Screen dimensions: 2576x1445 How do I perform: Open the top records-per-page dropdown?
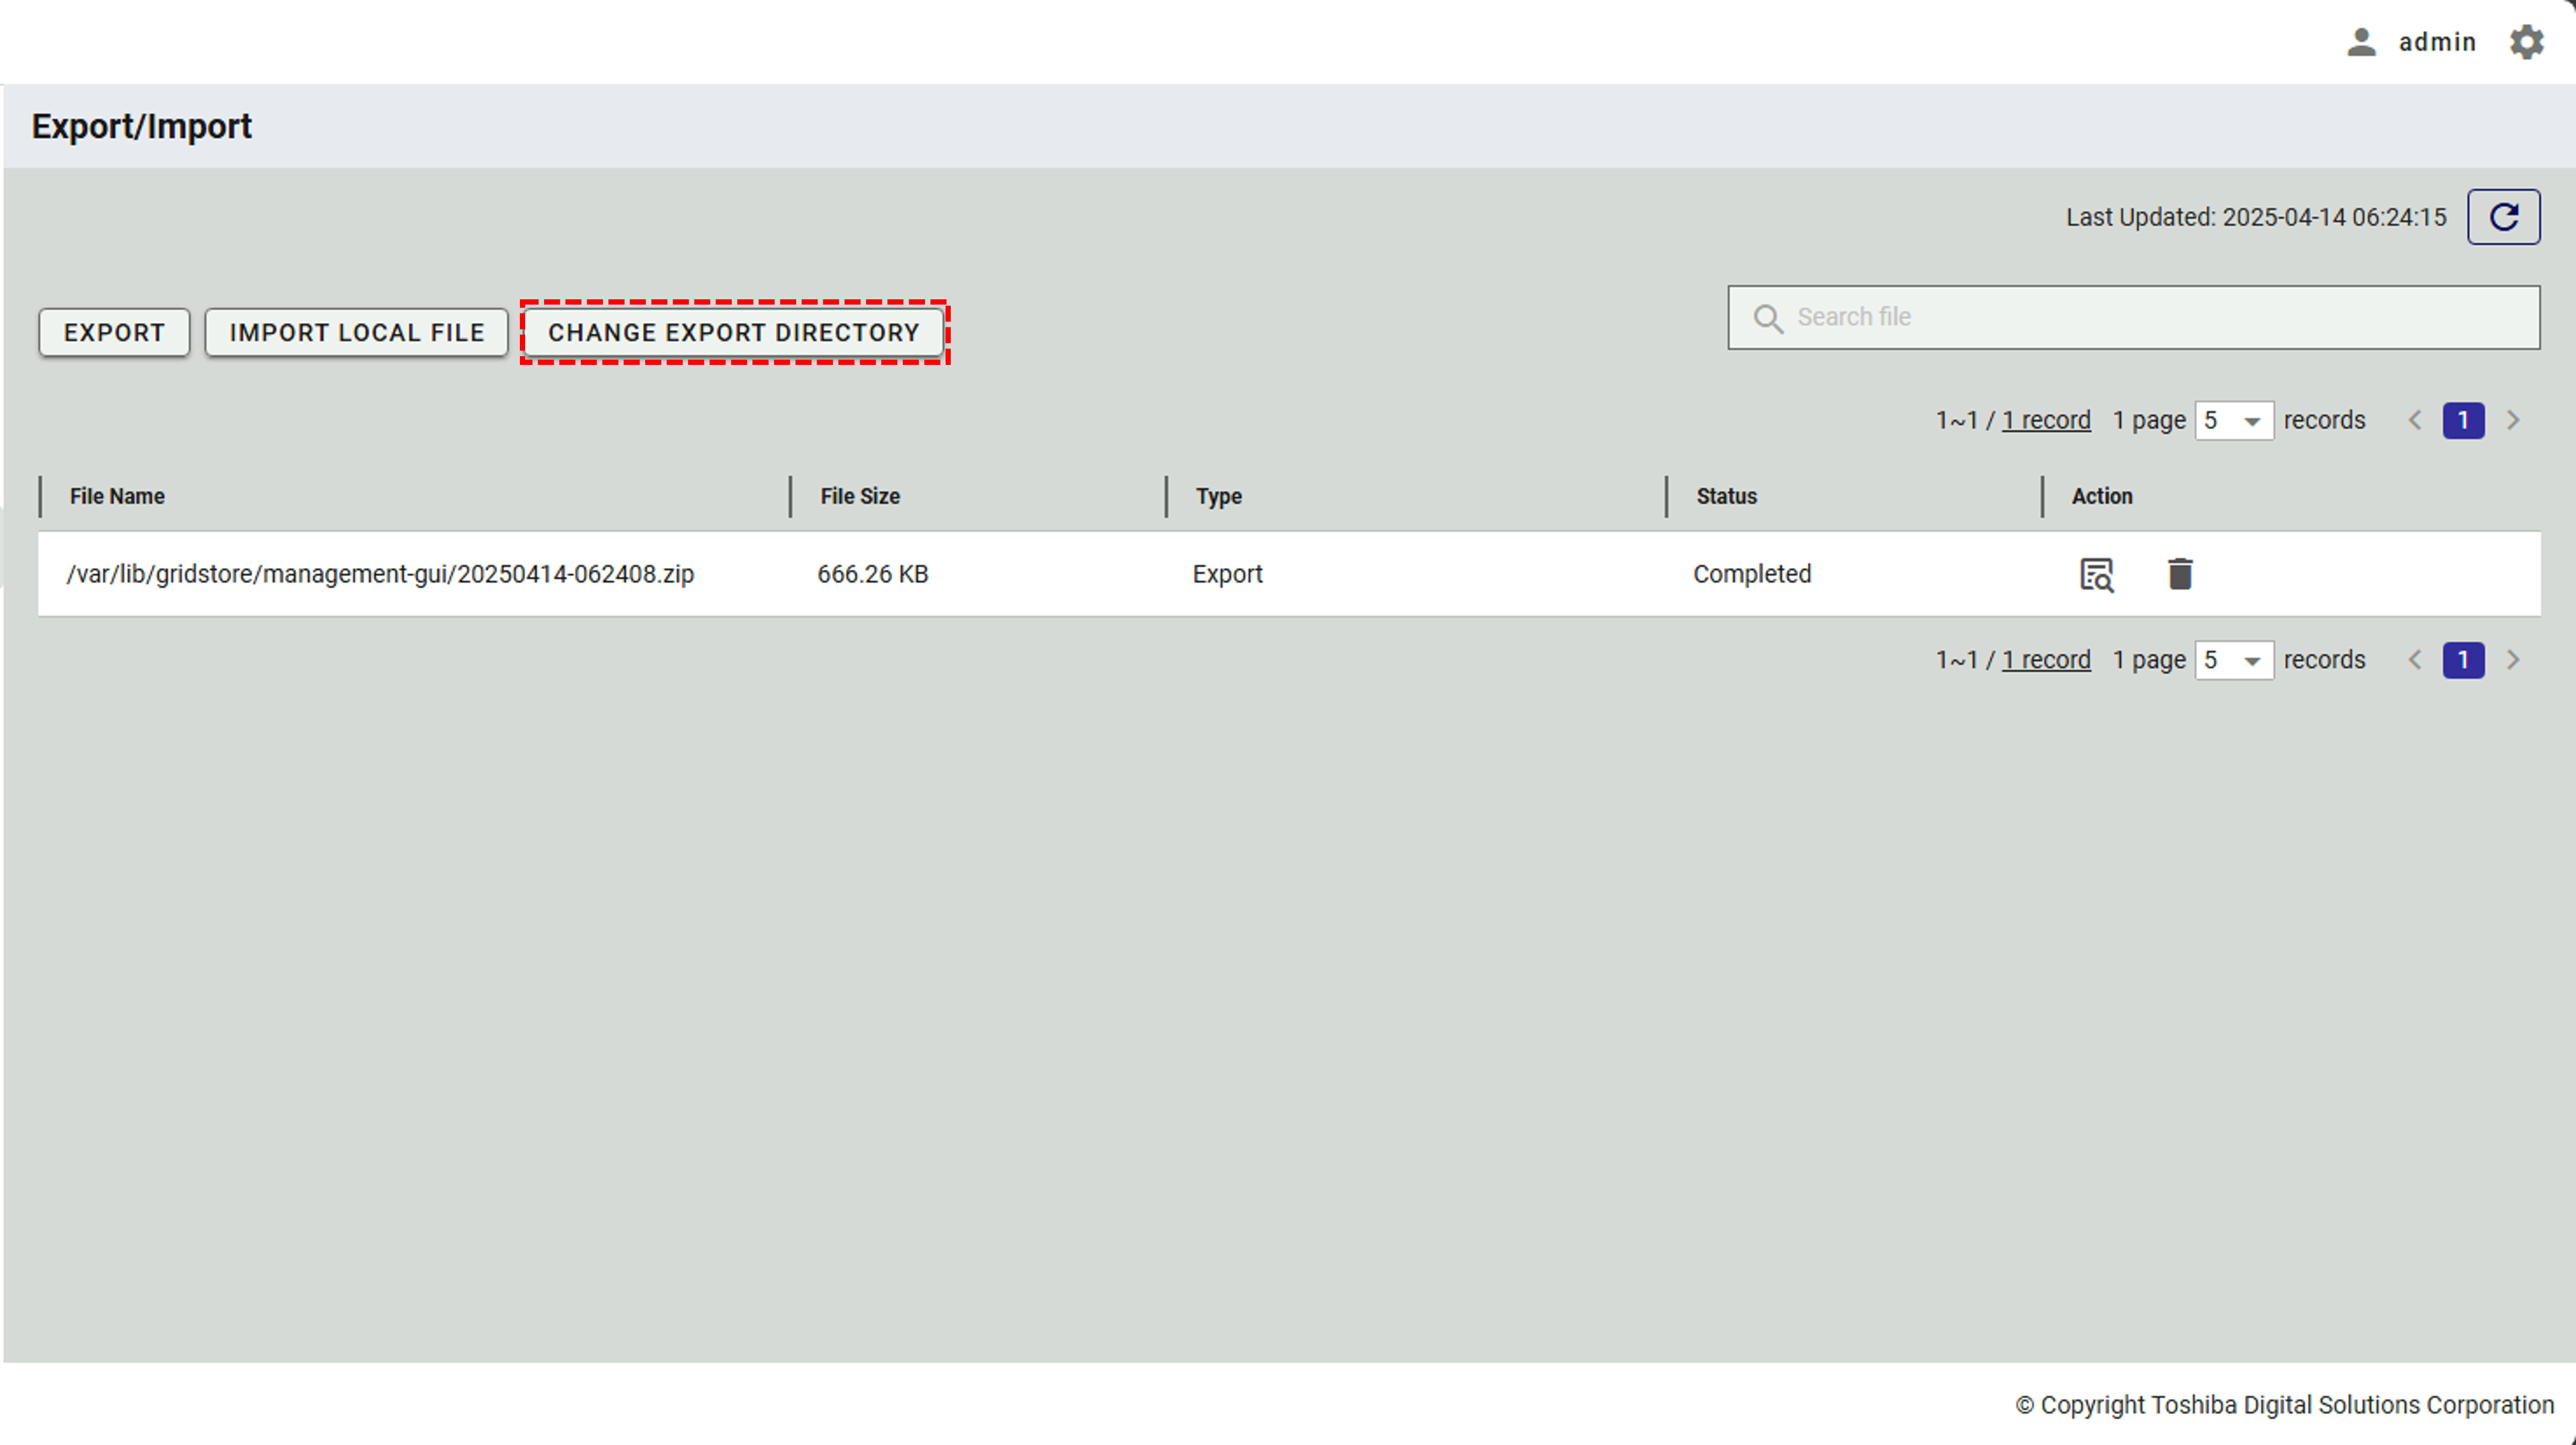[x=2233, y=421]
